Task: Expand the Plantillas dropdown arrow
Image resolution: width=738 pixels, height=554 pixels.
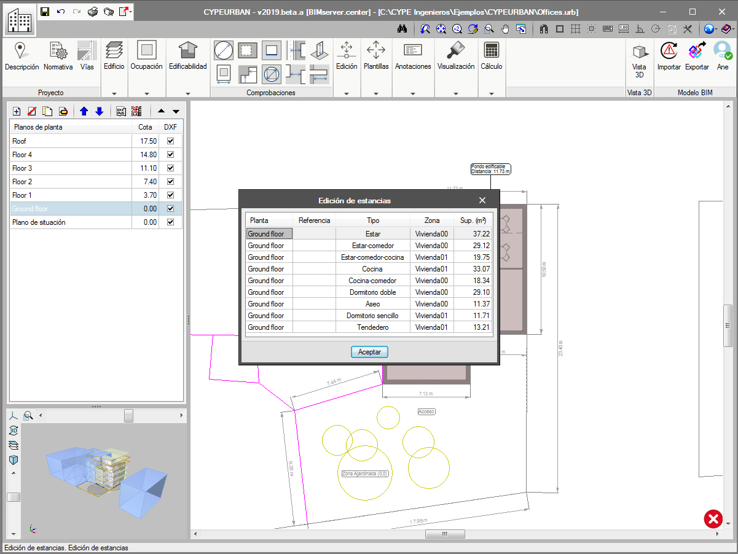Action: click(376, 94)
